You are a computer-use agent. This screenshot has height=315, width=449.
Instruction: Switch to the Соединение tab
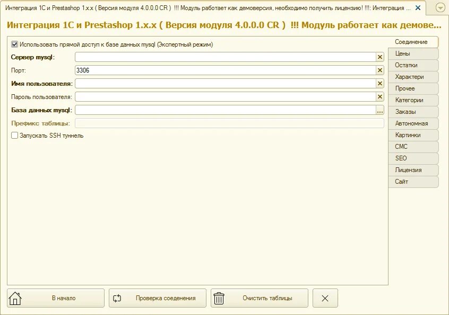coord(413,42)
